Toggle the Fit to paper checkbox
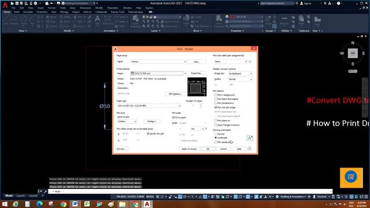 (x=173, y=117)
